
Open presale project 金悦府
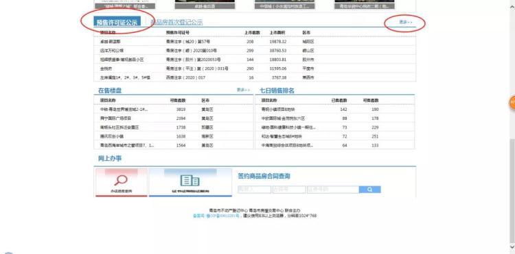point(106,68)
